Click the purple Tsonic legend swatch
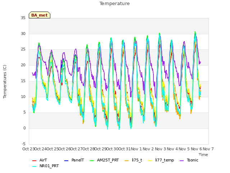230x173 pixels. click(x=181, y=161)
